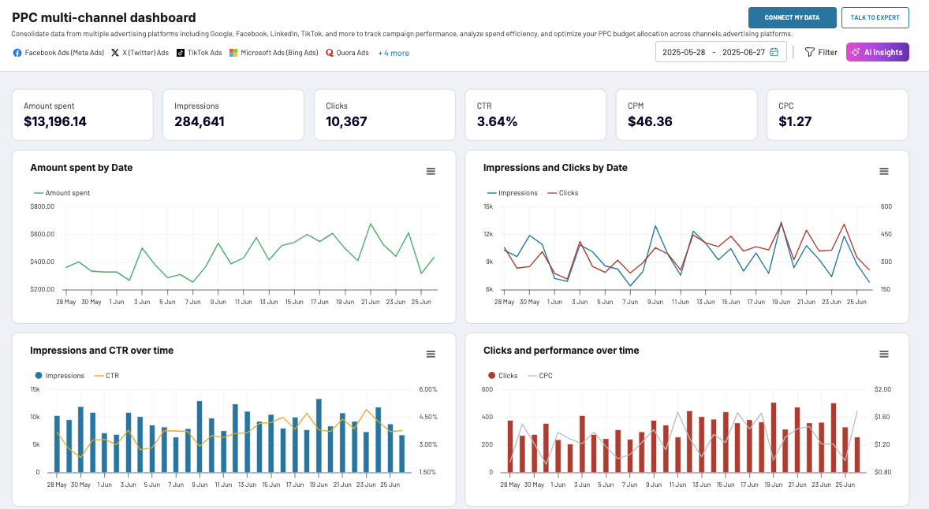Click the Facebook Ads (Meta Ads) icon
Viewport: 929px width, 509px height.
pos(17,53)
